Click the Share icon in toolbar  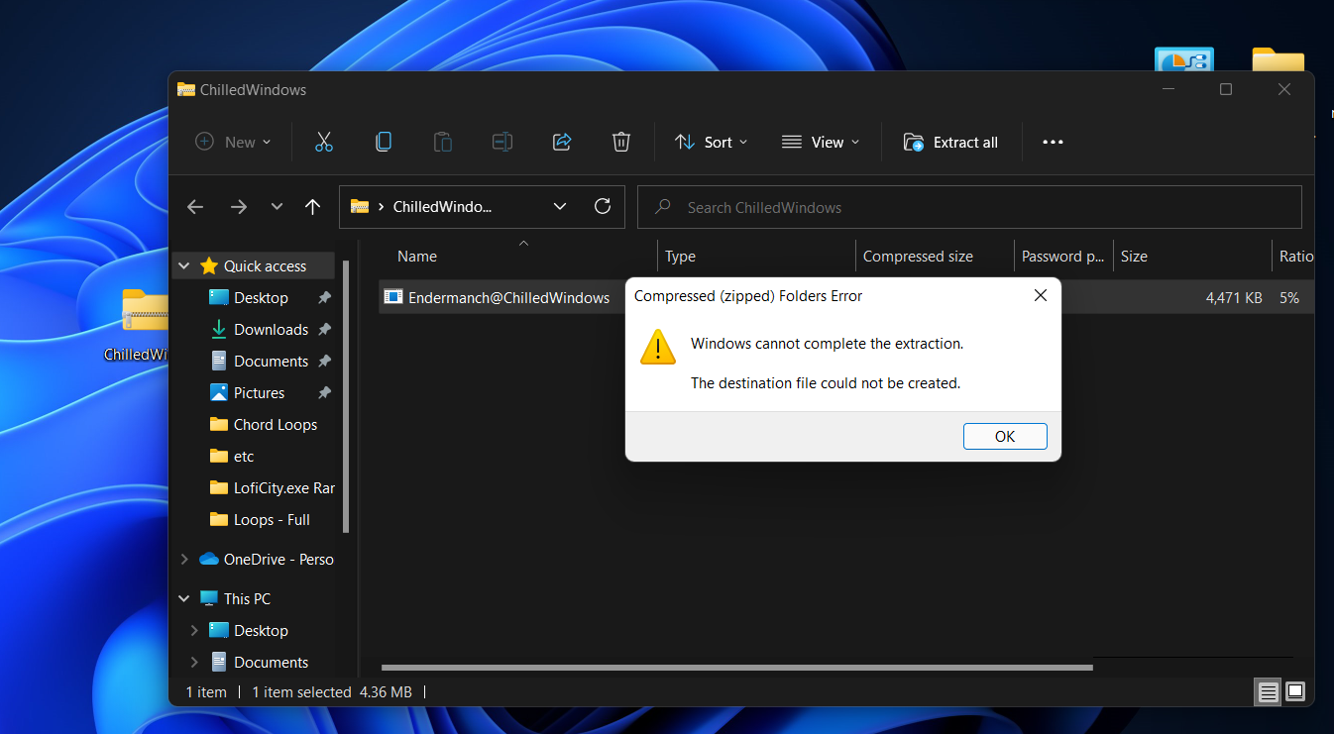(x=562, y=142)
